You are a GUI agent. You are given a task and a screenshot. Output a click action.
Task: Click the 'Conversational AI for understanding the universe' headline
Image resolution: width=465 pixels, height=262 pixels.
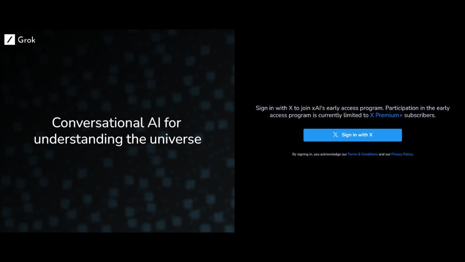point(117,130)
